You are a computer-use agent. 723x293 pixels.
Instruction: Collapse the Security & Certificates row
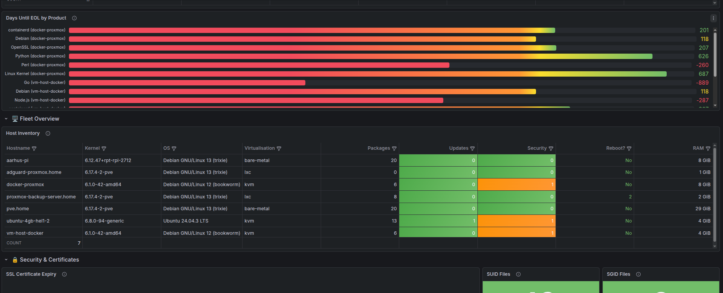[x=6, y=260]
